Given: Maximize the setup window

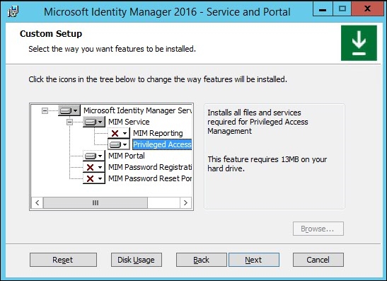Looking at the screenshot, I should [x=342, y=9].
